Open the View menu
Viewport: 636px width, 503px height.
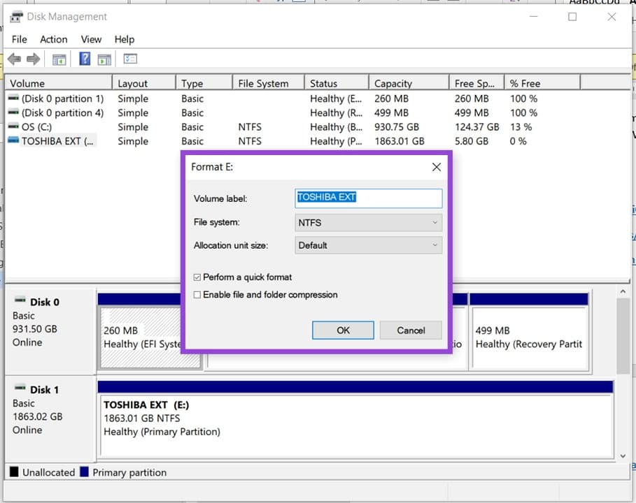pos(90,39)
